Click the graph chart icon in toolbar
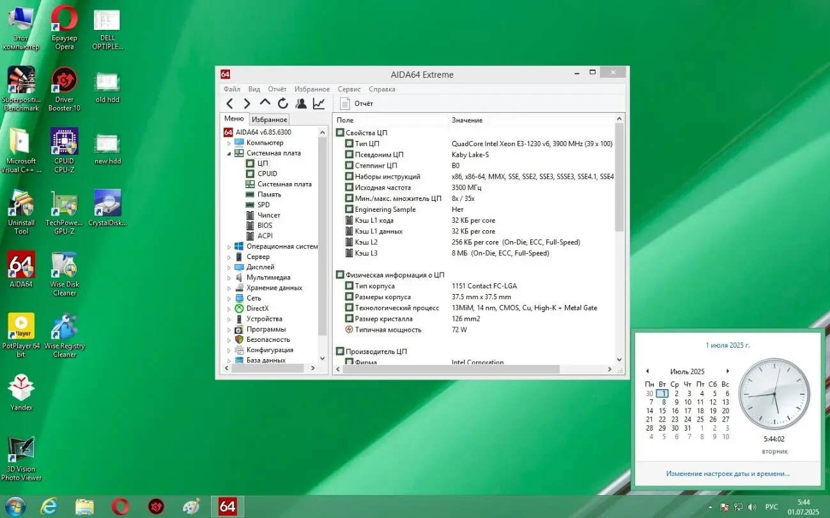The image size is (830, 518). click(x=318, y=103)
